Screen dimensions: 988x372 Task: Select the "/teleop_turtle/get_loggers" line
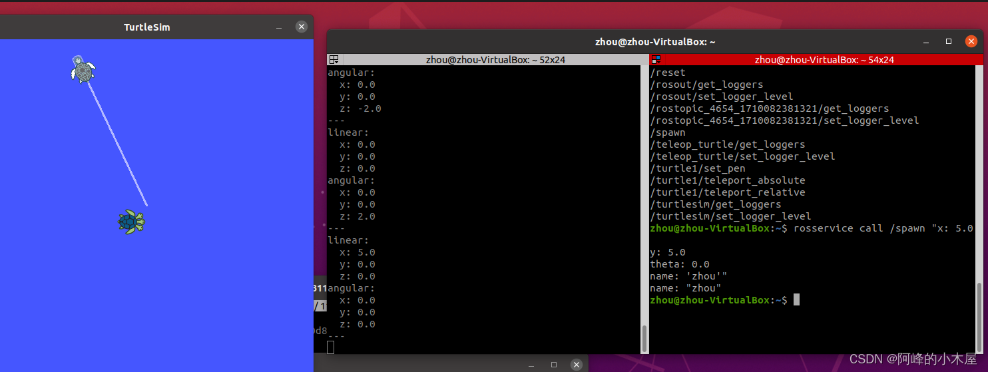728,144
